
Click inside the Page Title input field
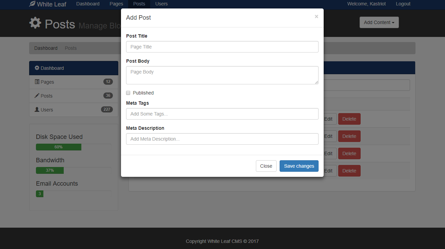pyautogui.click(x=222, y=47)
